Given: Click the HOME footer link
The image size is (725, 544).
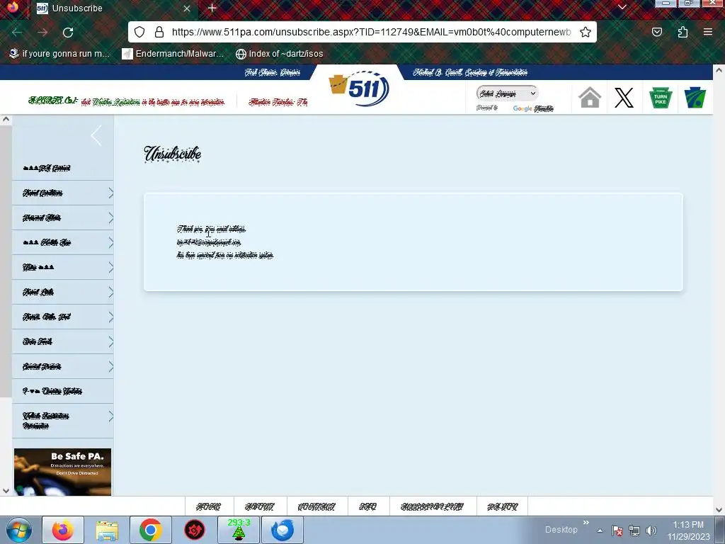Looking at the screenshot, I should pos(209,507).
